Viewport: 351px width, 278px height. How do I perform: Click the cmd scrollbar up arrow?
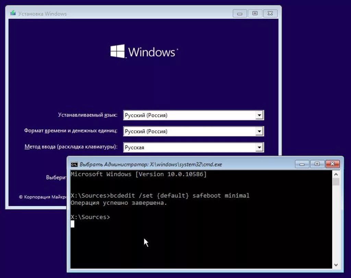point(336,174)
